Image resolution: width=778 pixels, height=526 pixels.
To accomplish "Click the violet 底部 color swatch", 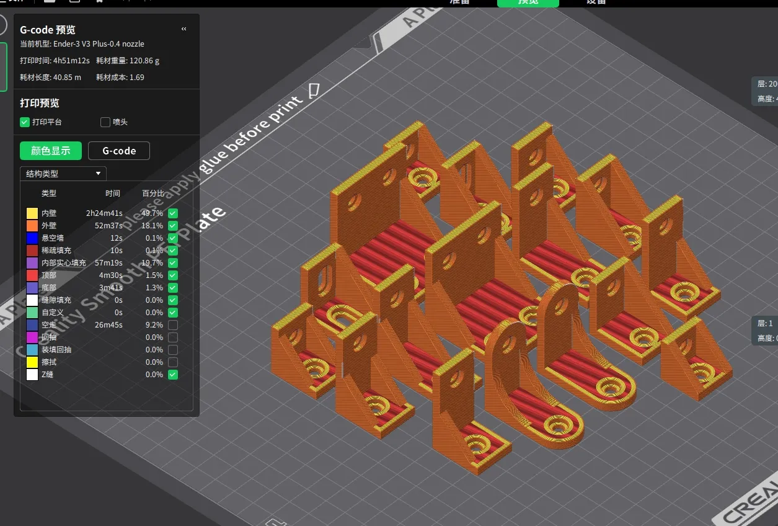I will (32, 288).
